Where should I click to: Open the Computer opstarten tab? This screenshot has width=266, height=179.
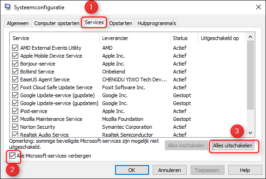click(x=57, y=23)
